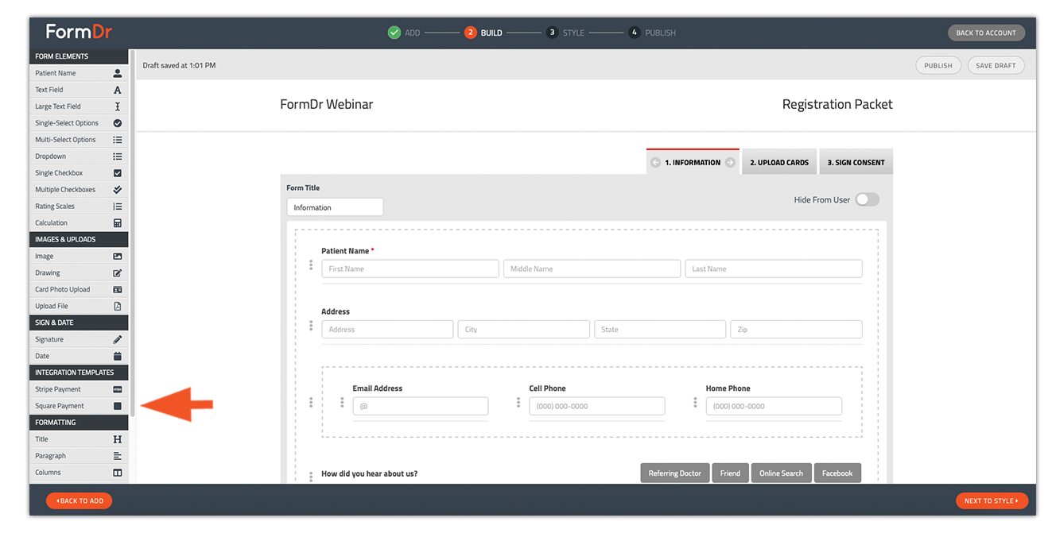Select the Signature pen icon
Screen dimensions: 1052x537
pos(118,339)
